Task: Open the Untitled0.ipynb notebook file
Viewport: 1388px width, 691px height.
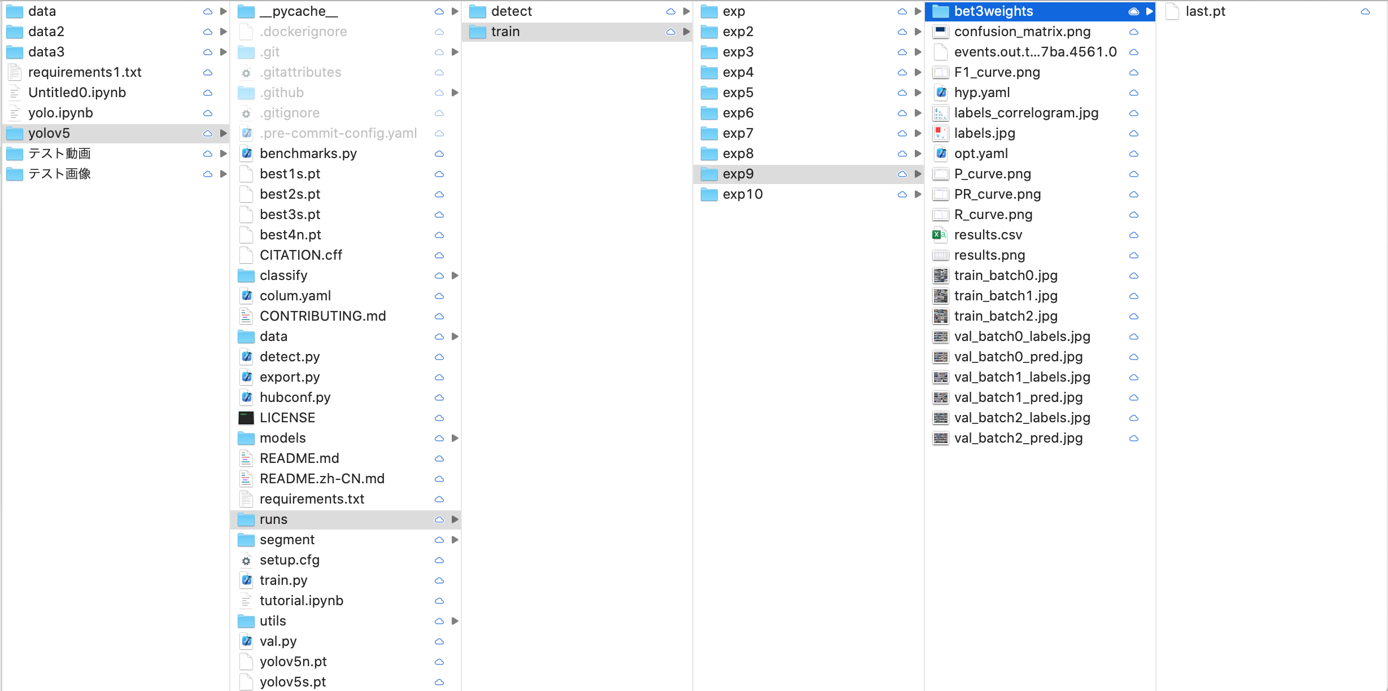Action: pyautogui.click(x=77, y=93)
